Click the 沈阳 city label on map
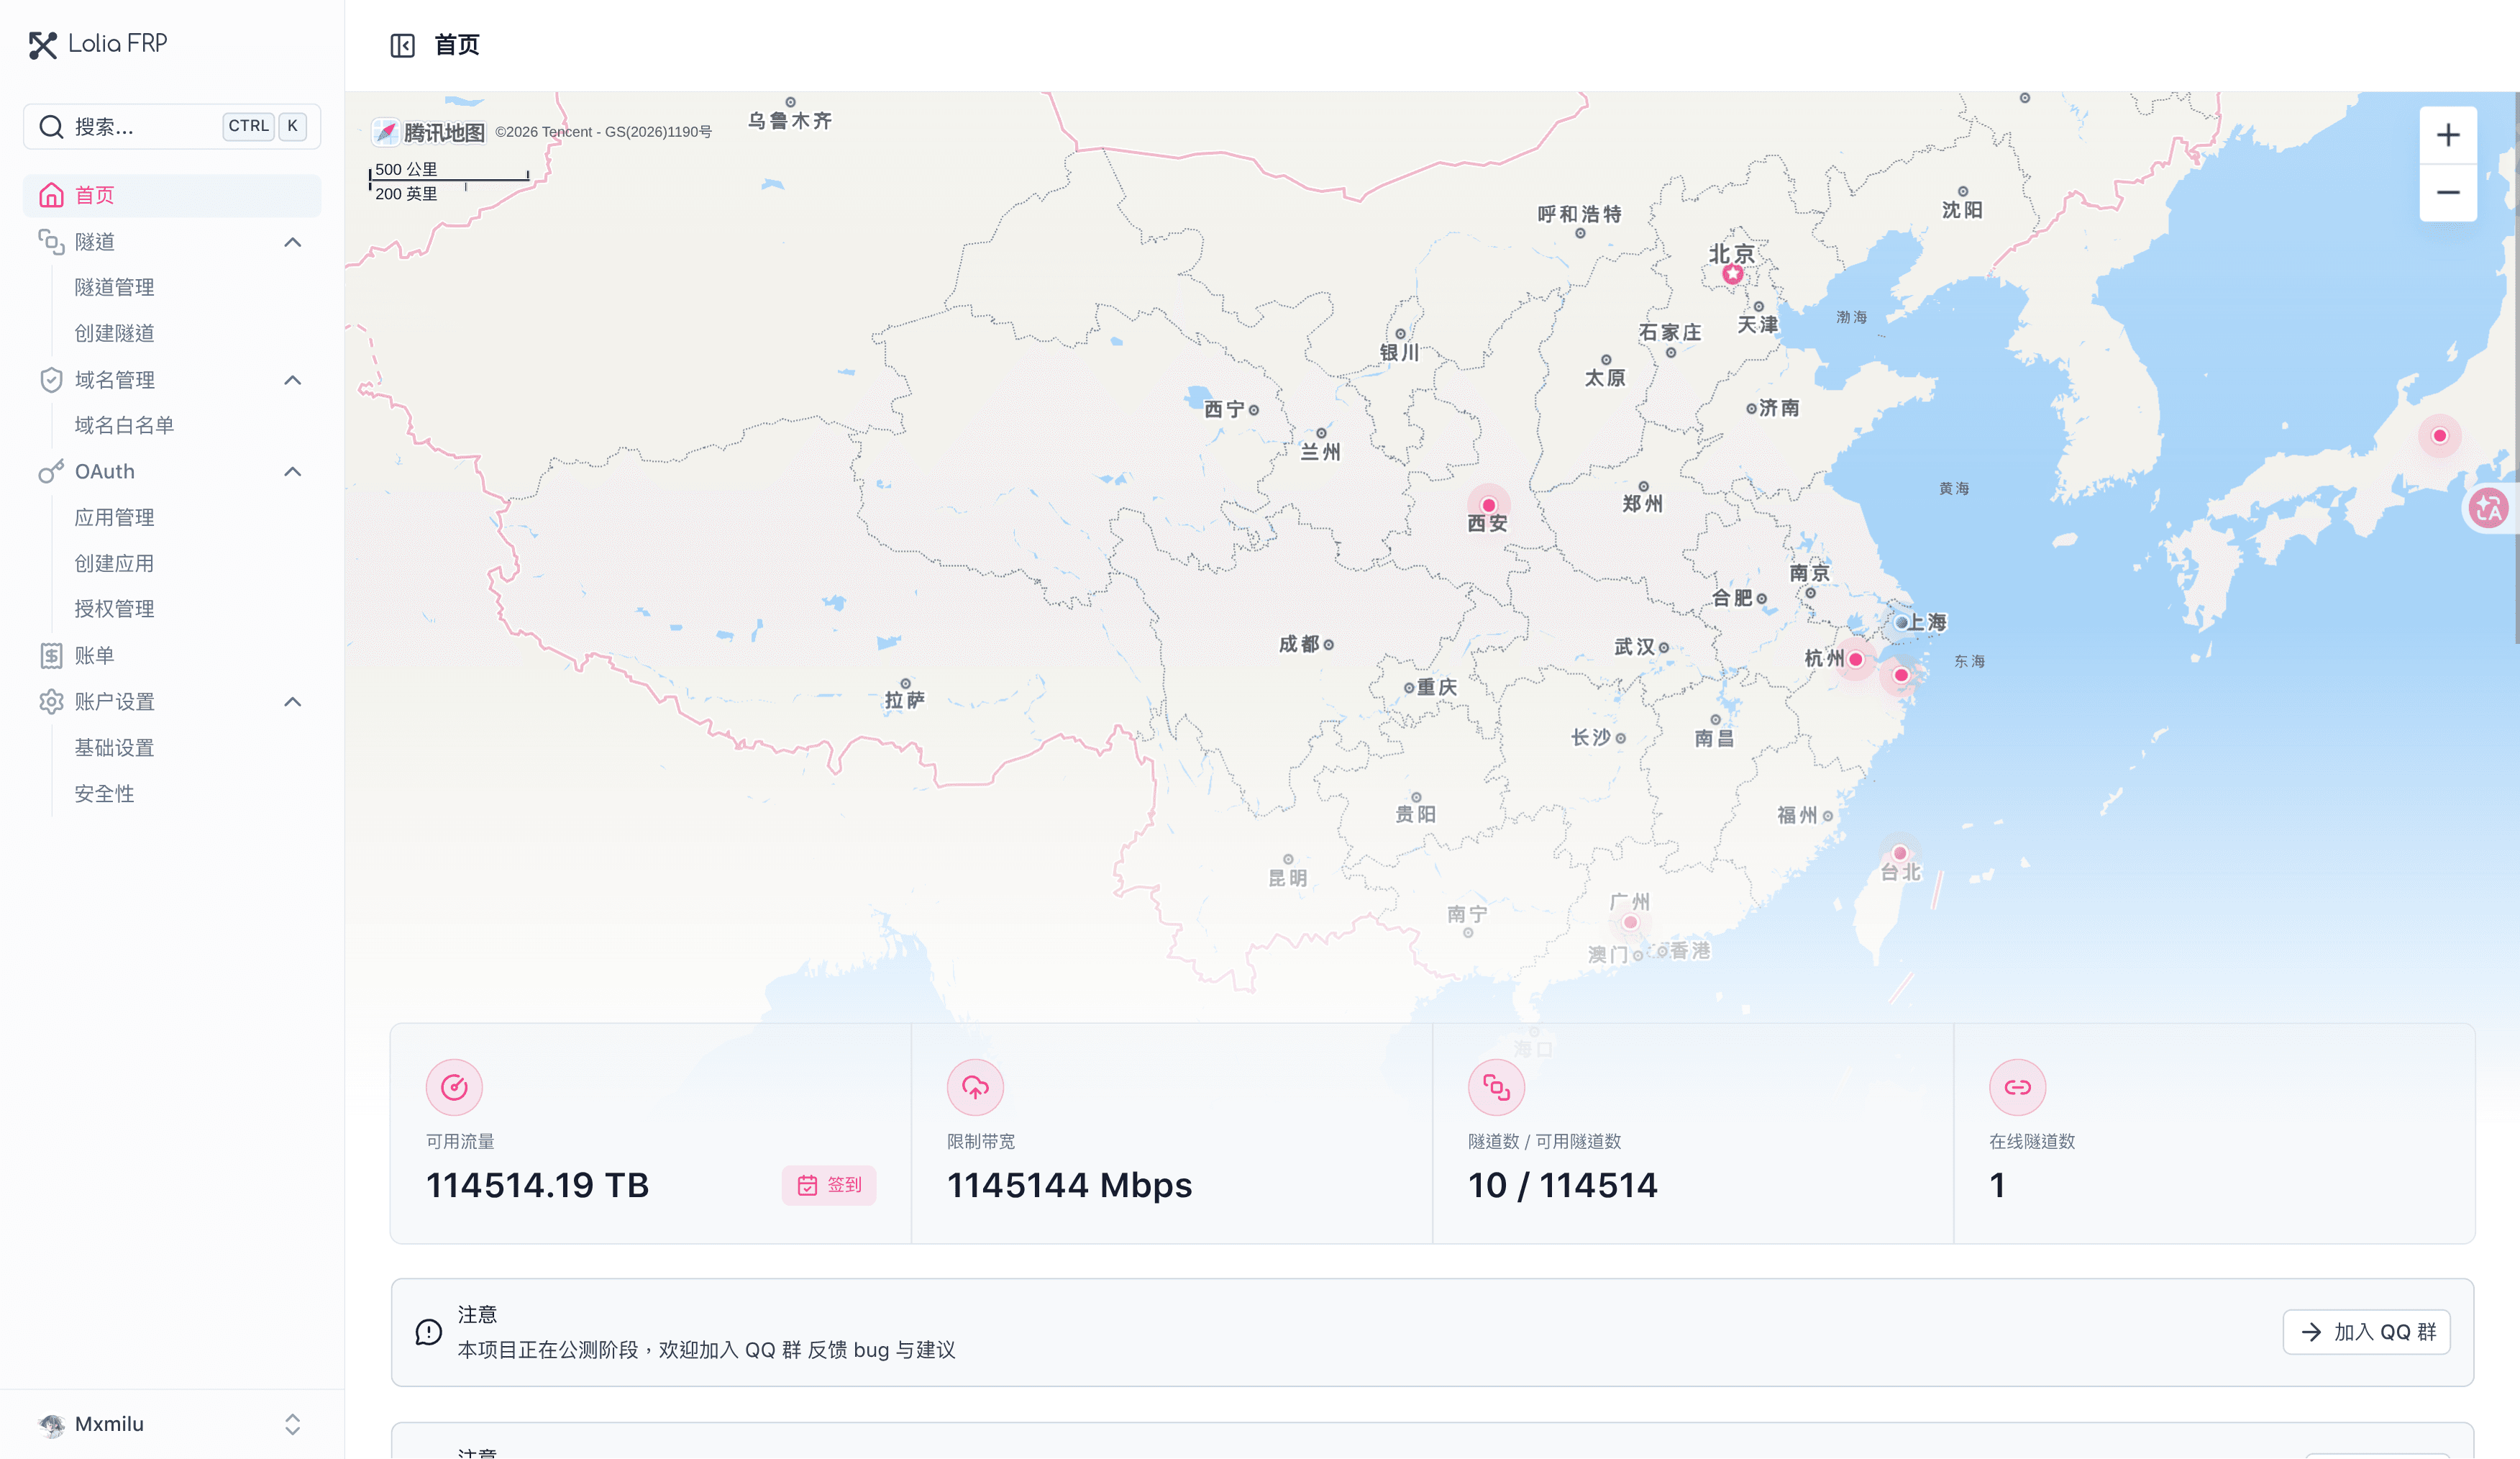The height and width of the screenshot is (1459, 2520). pos(1961,209)
